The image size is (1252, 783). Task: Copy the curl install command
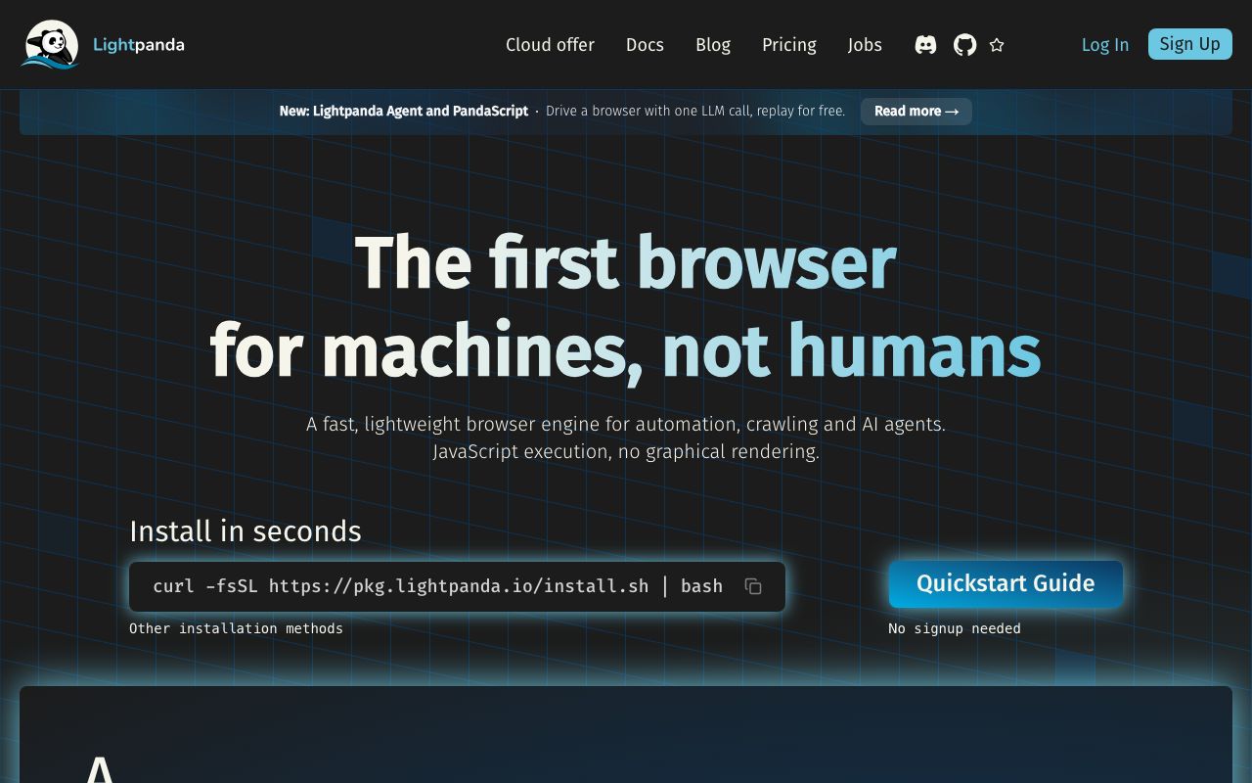[x=753, y=586]
